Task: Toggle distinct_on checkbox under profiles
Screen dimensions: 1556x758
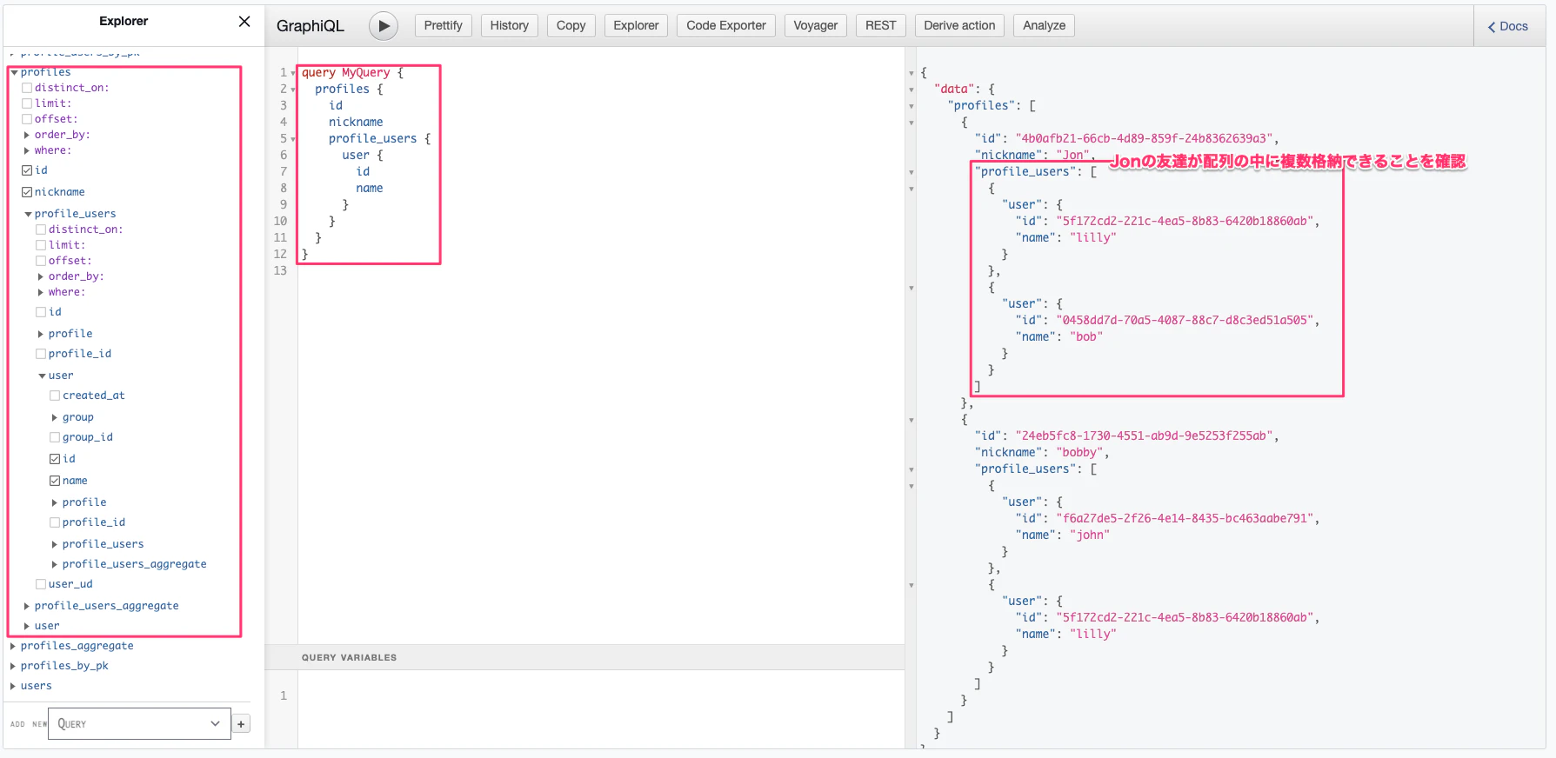Action: point(27,88)
